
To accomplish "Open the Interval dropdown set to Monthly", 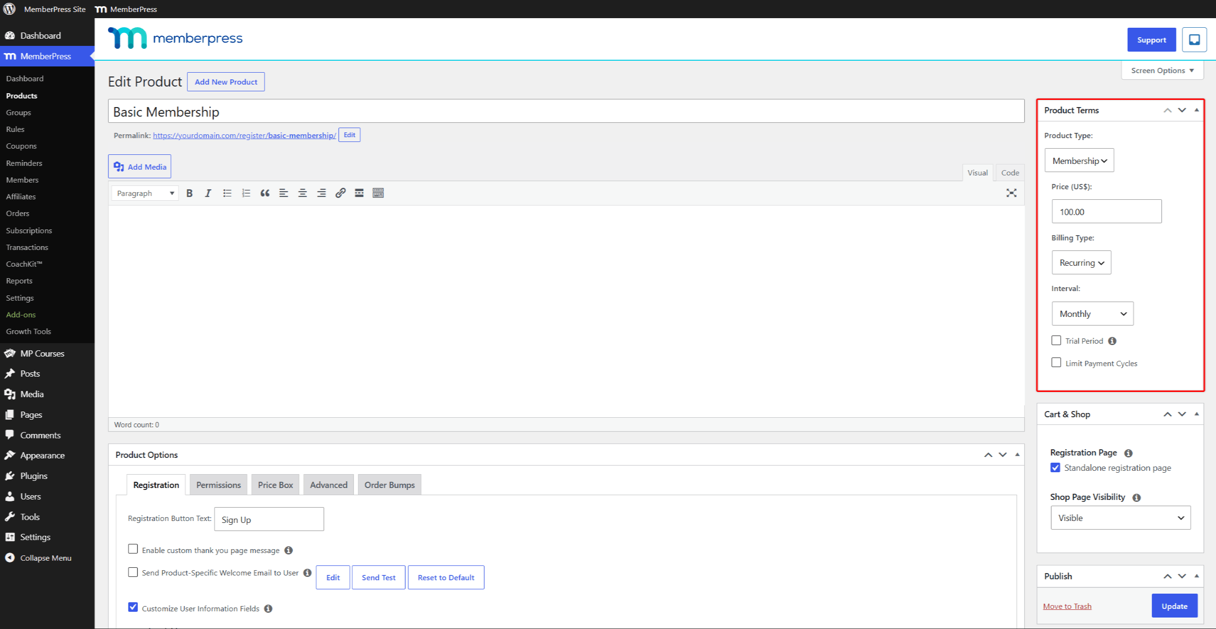I will click(x=1092, y=314).
